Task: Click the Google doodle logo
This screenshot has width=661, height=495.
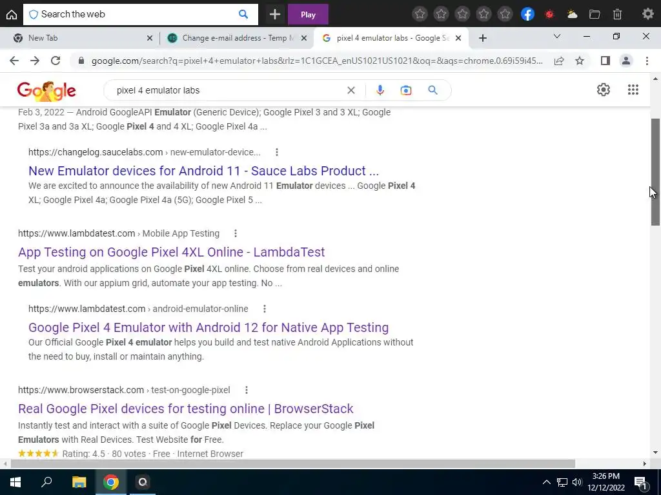Action: tap(46, 90)
